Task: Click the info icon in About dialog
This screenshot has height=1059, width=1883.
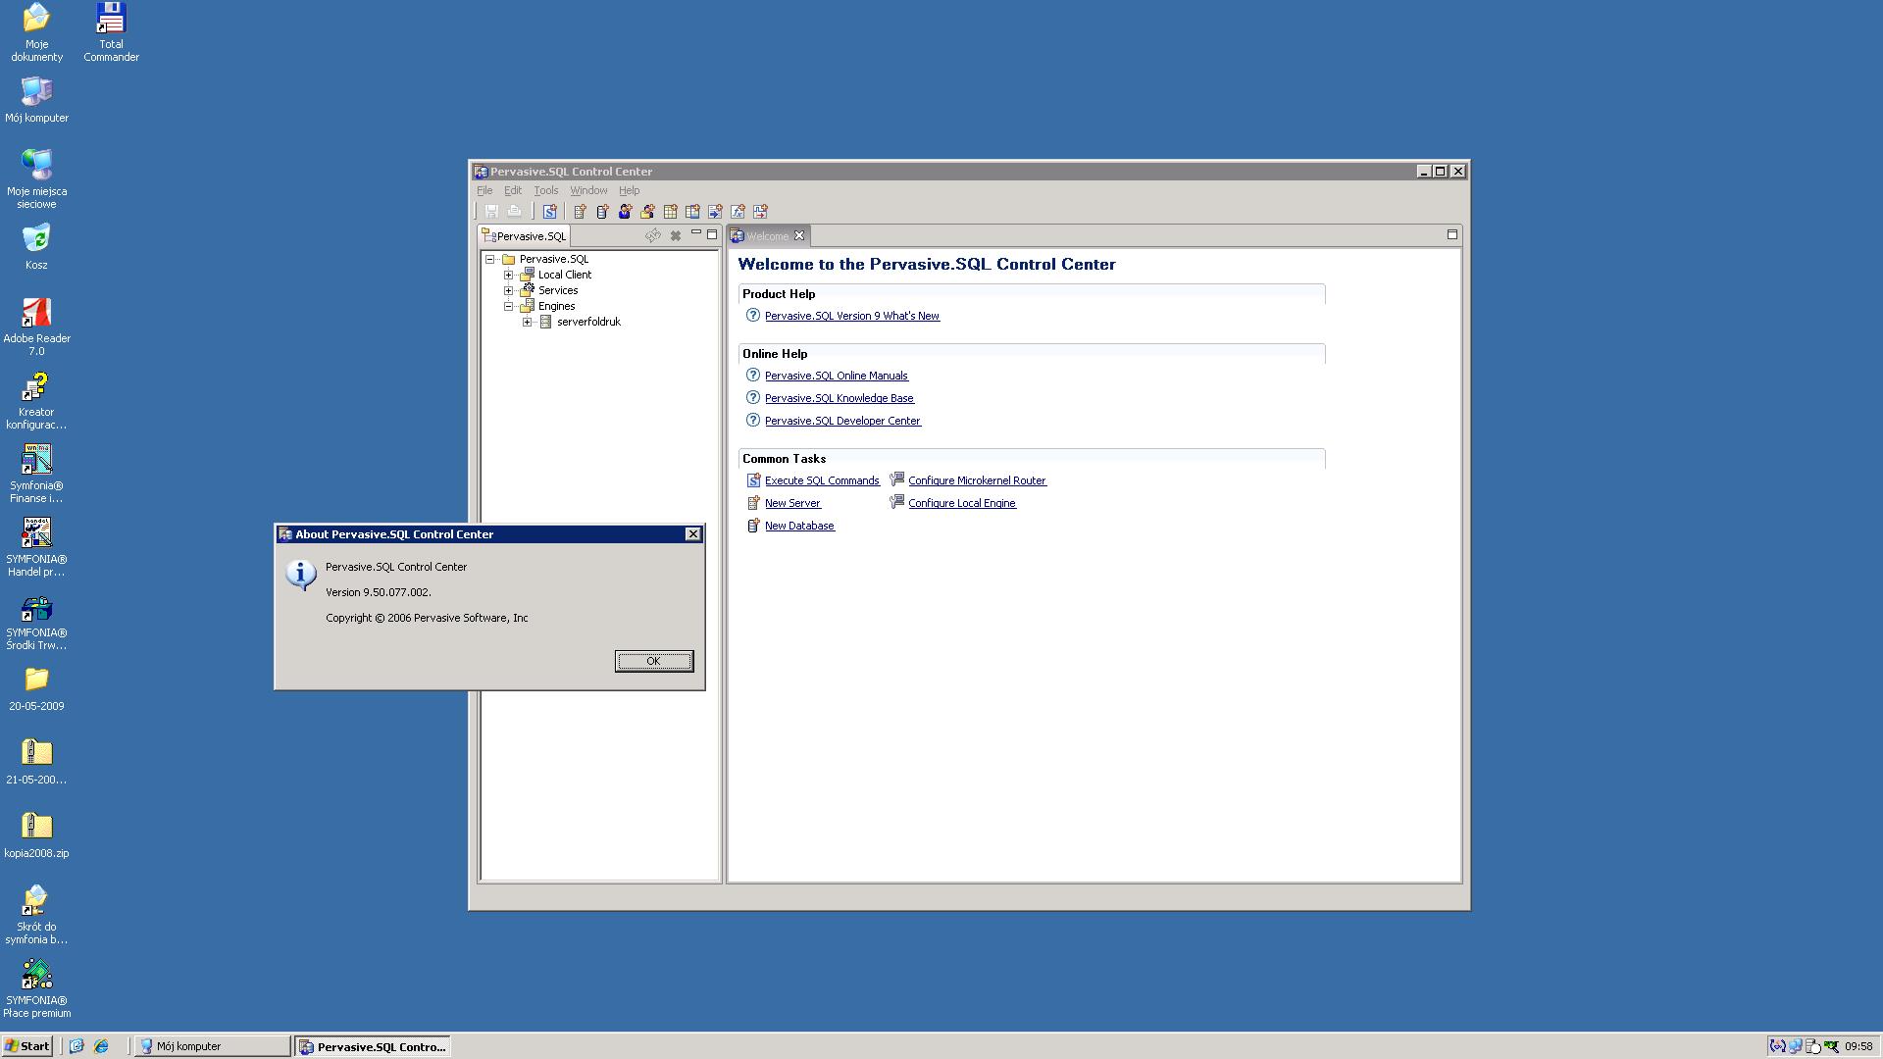Action: click(301, 574)
